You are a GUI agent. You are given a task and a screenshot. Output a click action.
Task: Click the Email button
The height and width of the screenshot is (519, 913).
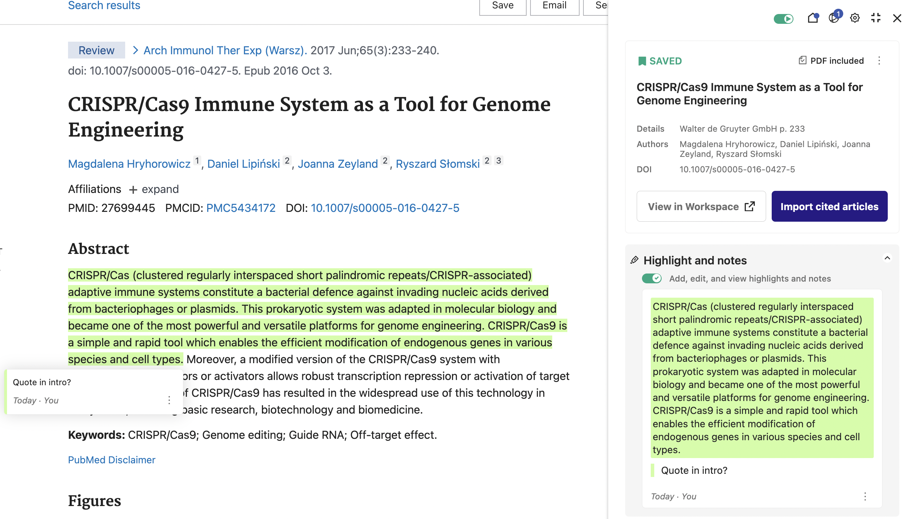(554, 6)
